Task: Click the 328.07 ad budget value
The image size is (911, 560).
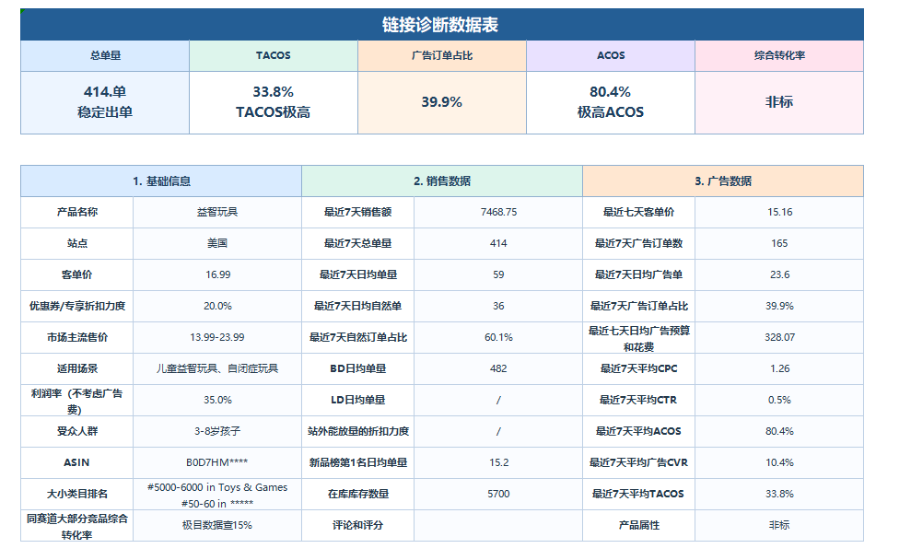Action: point(779,337)
